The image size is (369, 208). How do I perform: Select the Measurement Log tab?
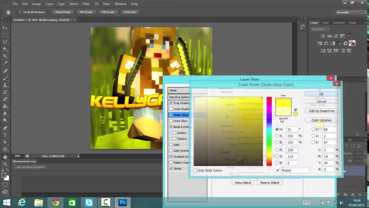(24, 161)
